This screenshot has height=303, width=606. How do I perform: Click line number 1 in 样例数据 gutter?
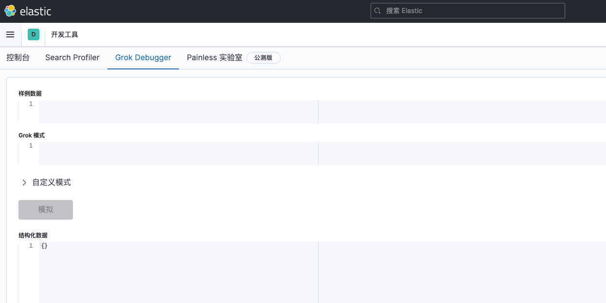(31, 104)
